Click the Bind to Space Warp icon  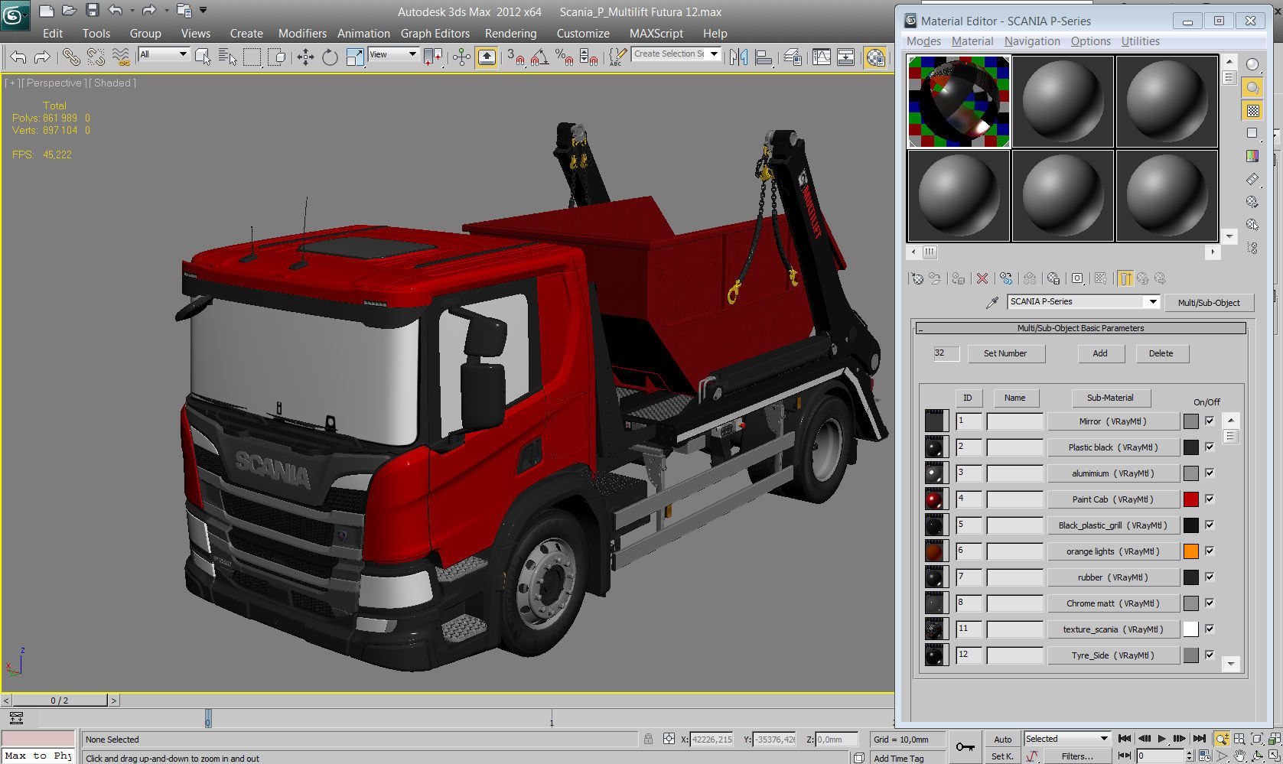pyautogui.click(x=121, y=57)
